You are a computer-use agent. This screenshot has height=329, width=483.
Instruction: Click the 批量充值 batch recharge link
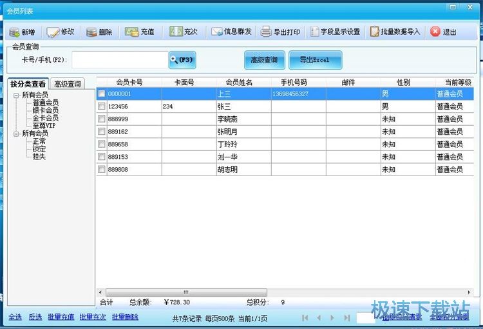pos(61,317)
